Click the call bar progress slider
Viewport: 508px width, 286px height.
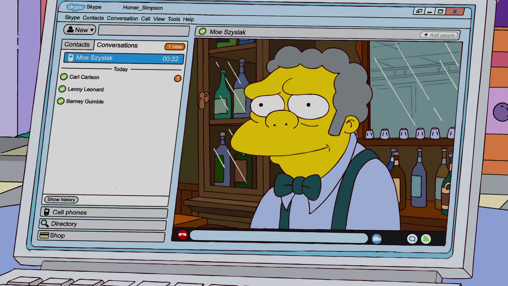coord(279,237)
